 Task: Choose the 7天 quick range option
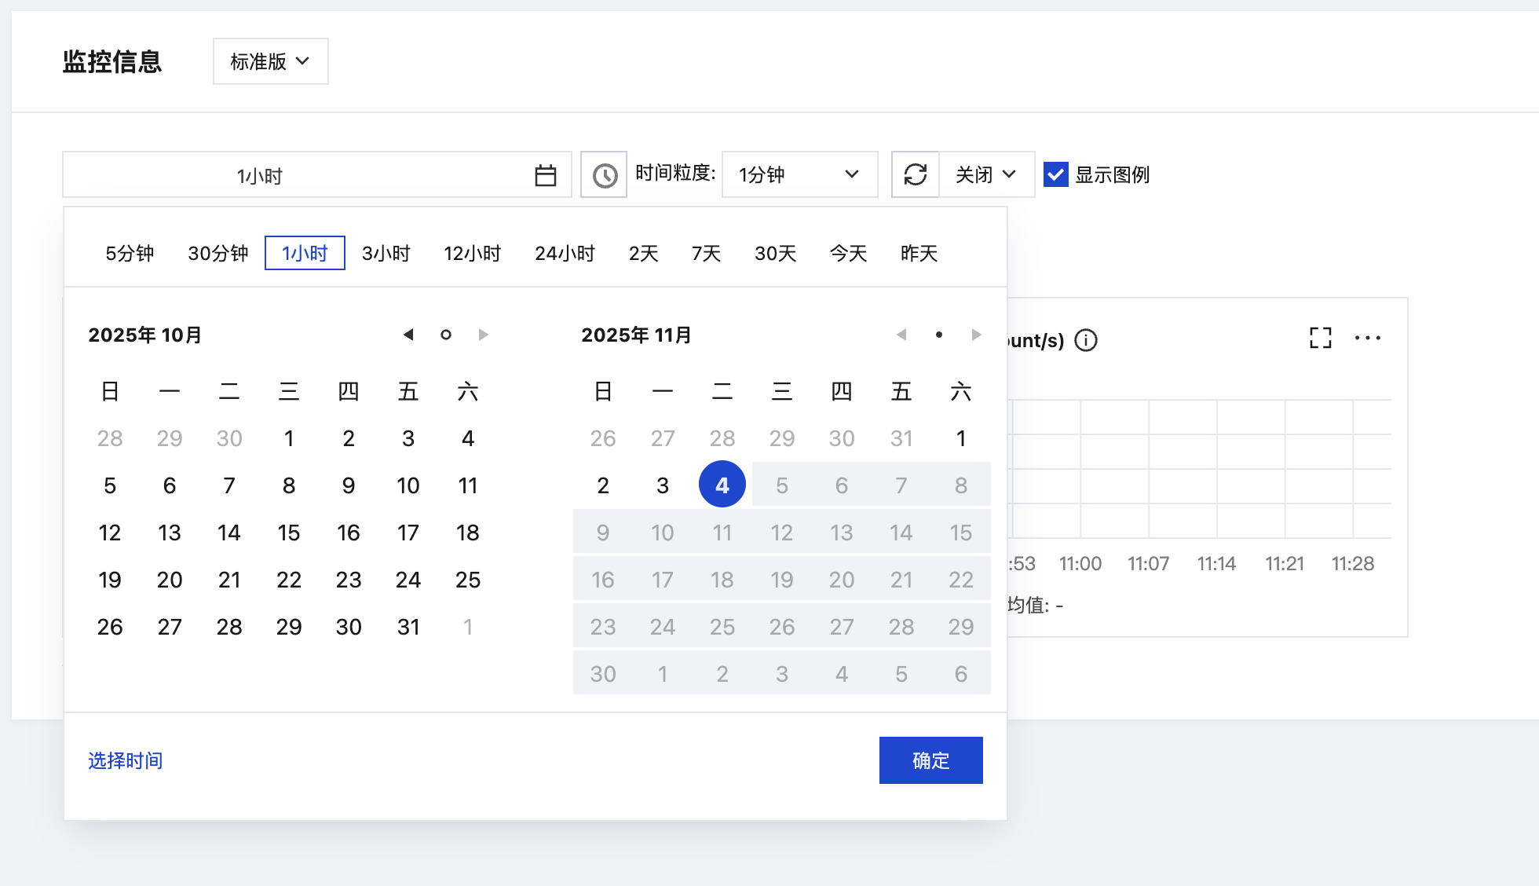coord(706,253)
